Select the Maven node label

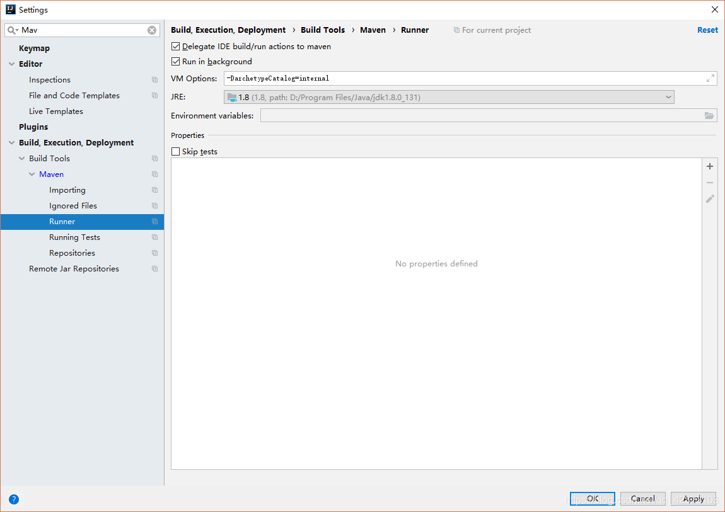click(x=51, y=174)
